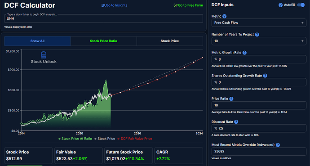Open the Go to Free Form link
Viewport: 310px width, 166px height.
click(x=188, y=5)
